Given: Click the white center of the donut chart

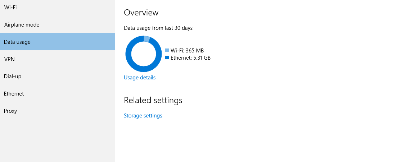Looking at the screenshot, I should (x=144, y=54).
